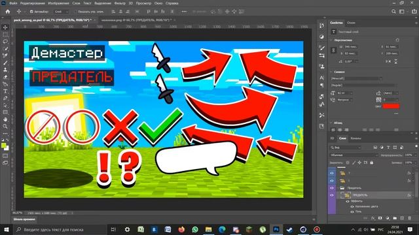Toggle the layer filter on/off switch
Image resolution: width=419 pixels, height=235 pixels.
coord(416,147)
